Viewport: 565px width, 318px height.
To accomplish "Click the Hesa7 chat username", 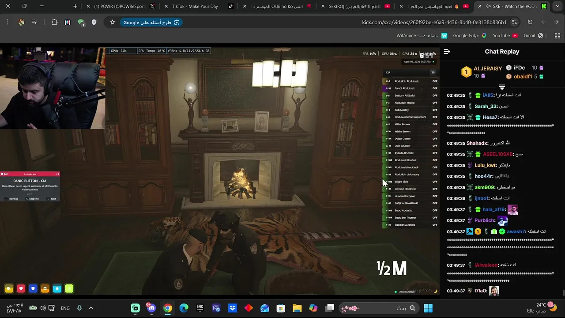I will click(491, 117).
